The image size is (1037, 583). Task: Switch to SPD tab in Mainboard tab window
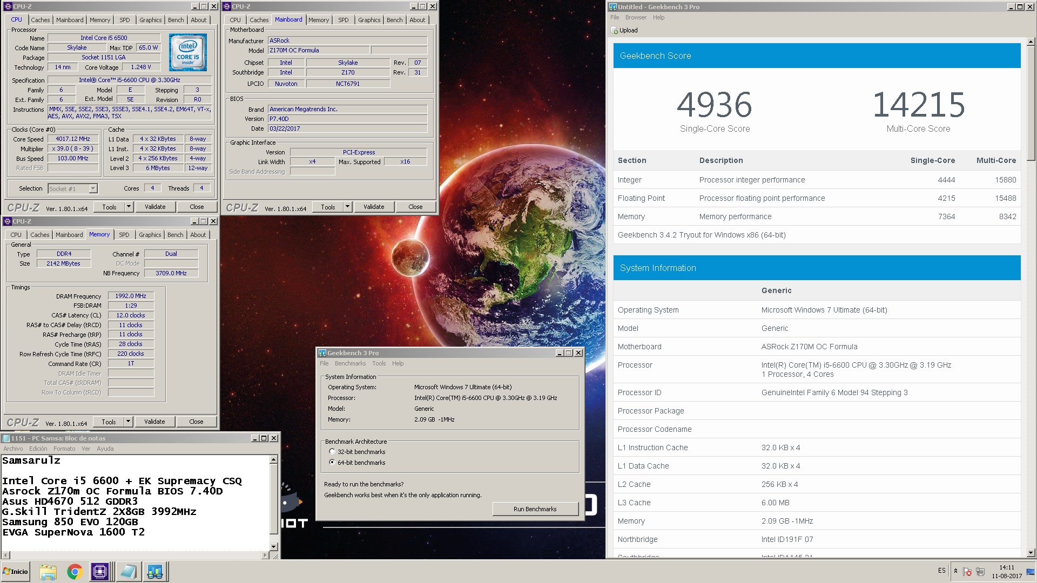pyautogui.click(x=344, y=20)
